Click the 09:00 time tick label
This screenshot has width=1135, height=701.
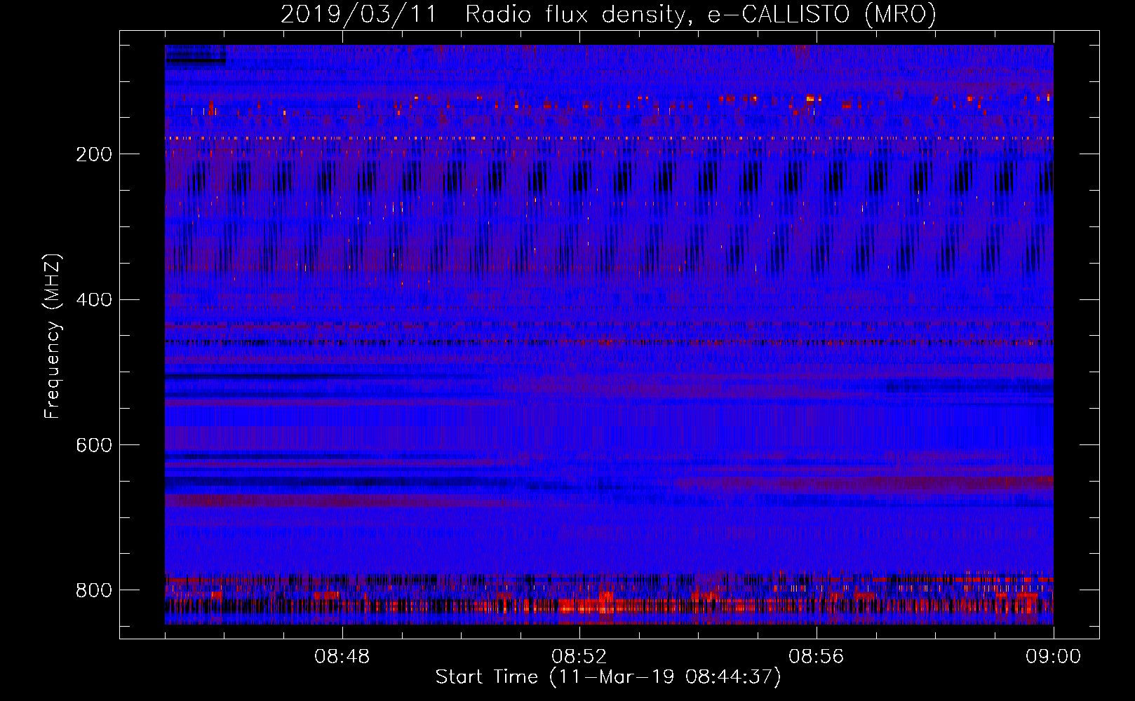click(1054, 657)
